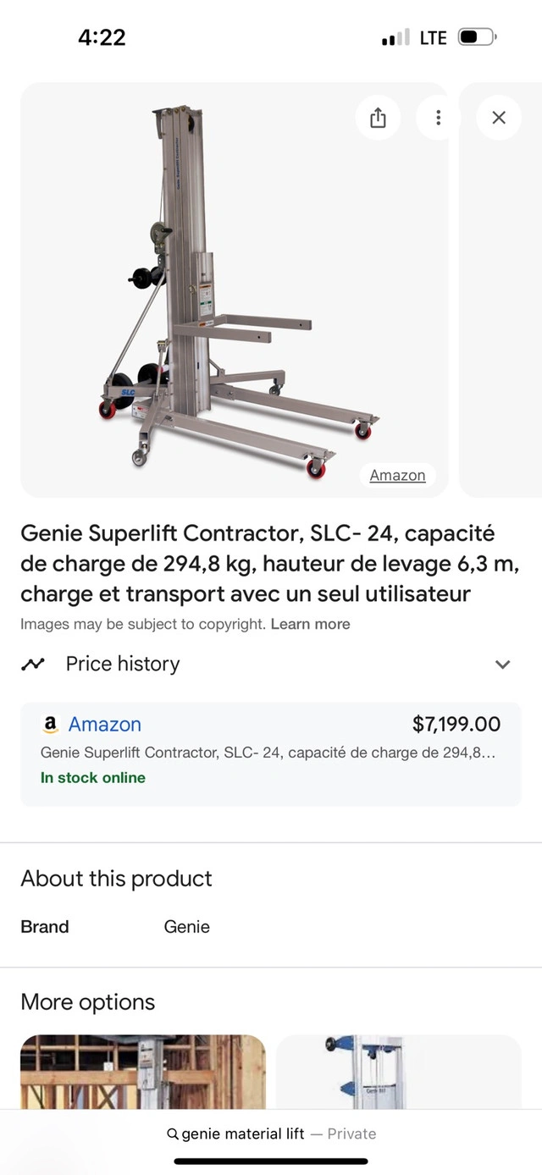The height and width of the screenshot is (1175, 542).
Task: Tap the Genie Superlift Contractor product title
Action: [x=269, y=564]
